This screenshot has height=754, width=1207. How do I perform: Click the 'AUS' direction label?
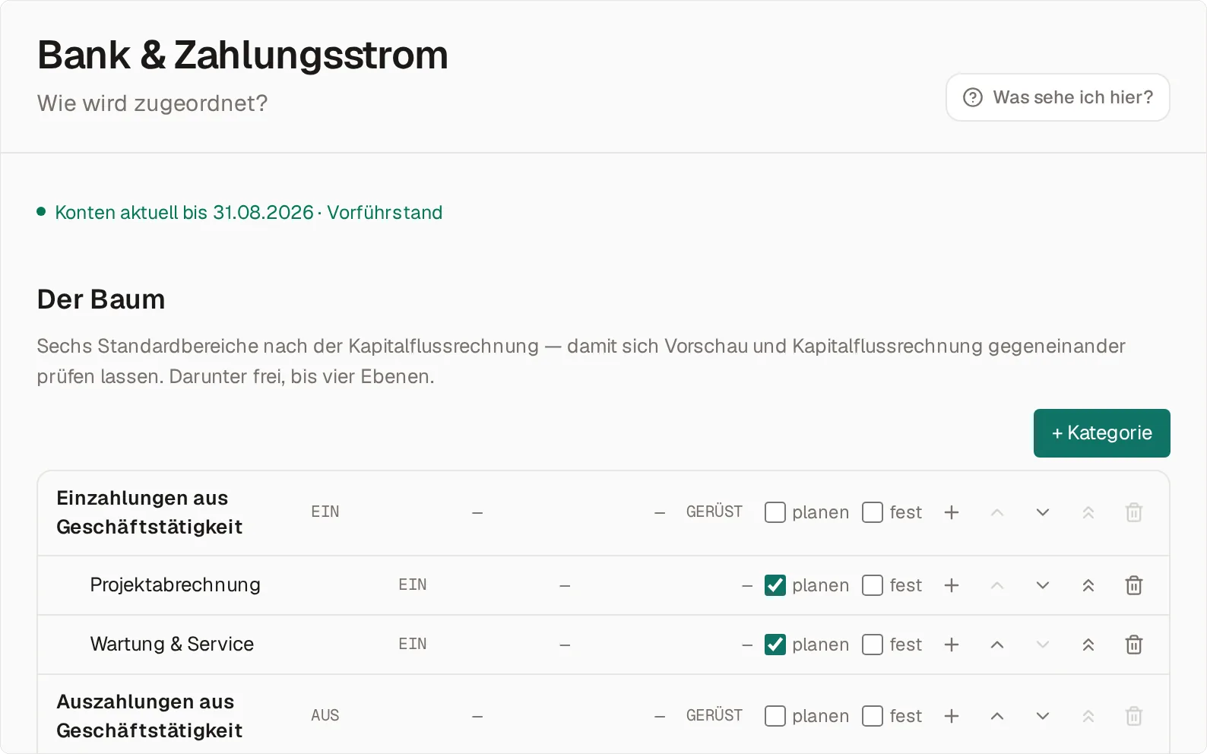click(325, 715)
